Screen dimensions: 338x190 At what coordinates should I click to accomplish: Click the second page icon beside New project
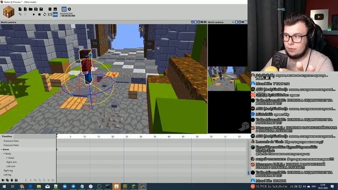coord(25,9)
